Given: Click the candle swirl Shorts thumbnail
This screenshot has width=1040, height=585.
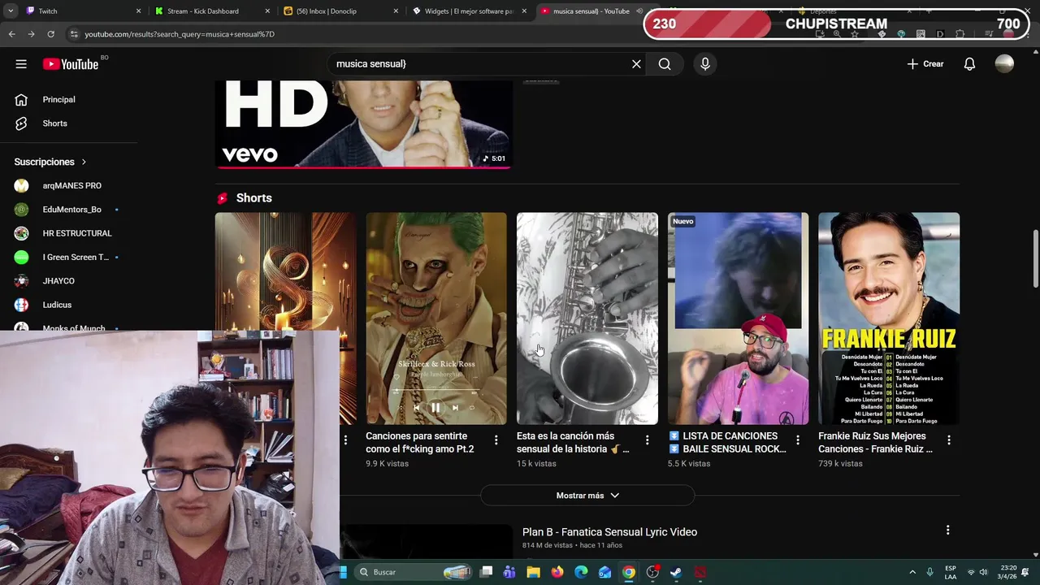Looking at the screenshot, I should pyautogui.click(x=285, y=318).
